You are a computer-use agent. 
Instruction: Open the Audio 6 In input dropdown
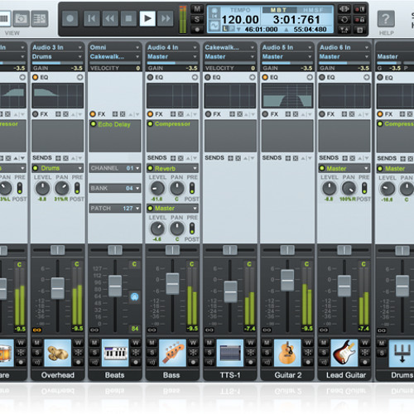344,47
